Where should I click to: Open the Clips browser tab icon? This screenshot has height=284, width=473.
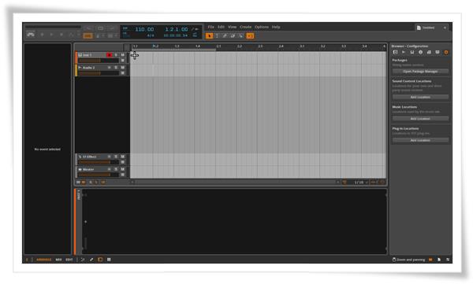pyautogui.click(x=429, y=52)
